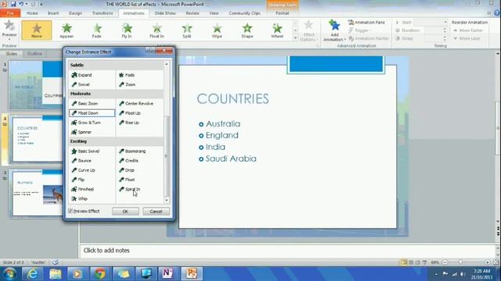Click the Preview animation star icon
The image size is (501, 281).
pos(9,26)
